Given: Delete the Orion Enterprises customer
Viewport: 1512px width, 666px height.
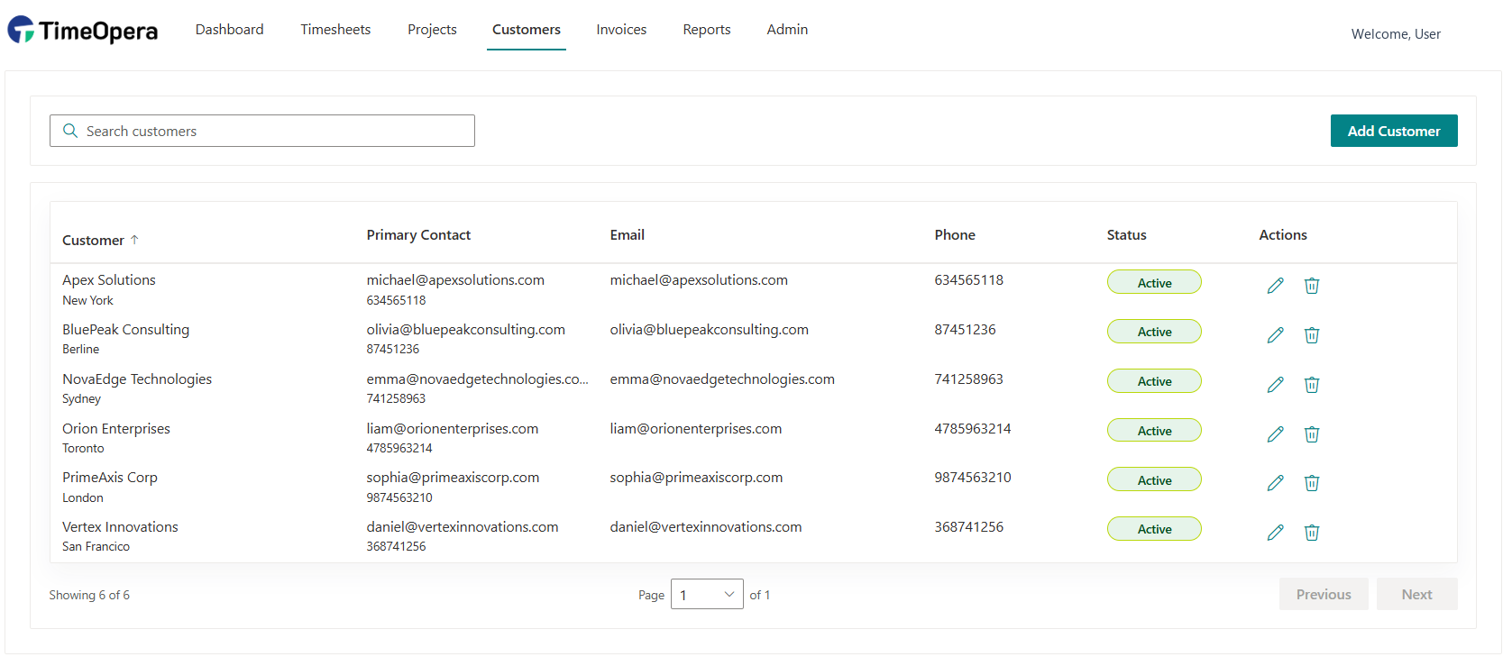Looking at the screenshot, I should pos(1312,434).
